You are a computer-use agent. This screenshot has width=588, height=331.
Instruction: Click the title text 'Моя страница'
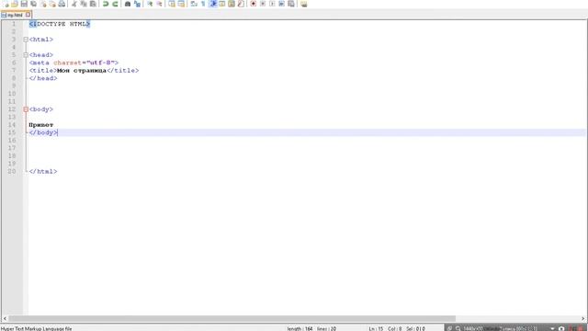(82, 71)
